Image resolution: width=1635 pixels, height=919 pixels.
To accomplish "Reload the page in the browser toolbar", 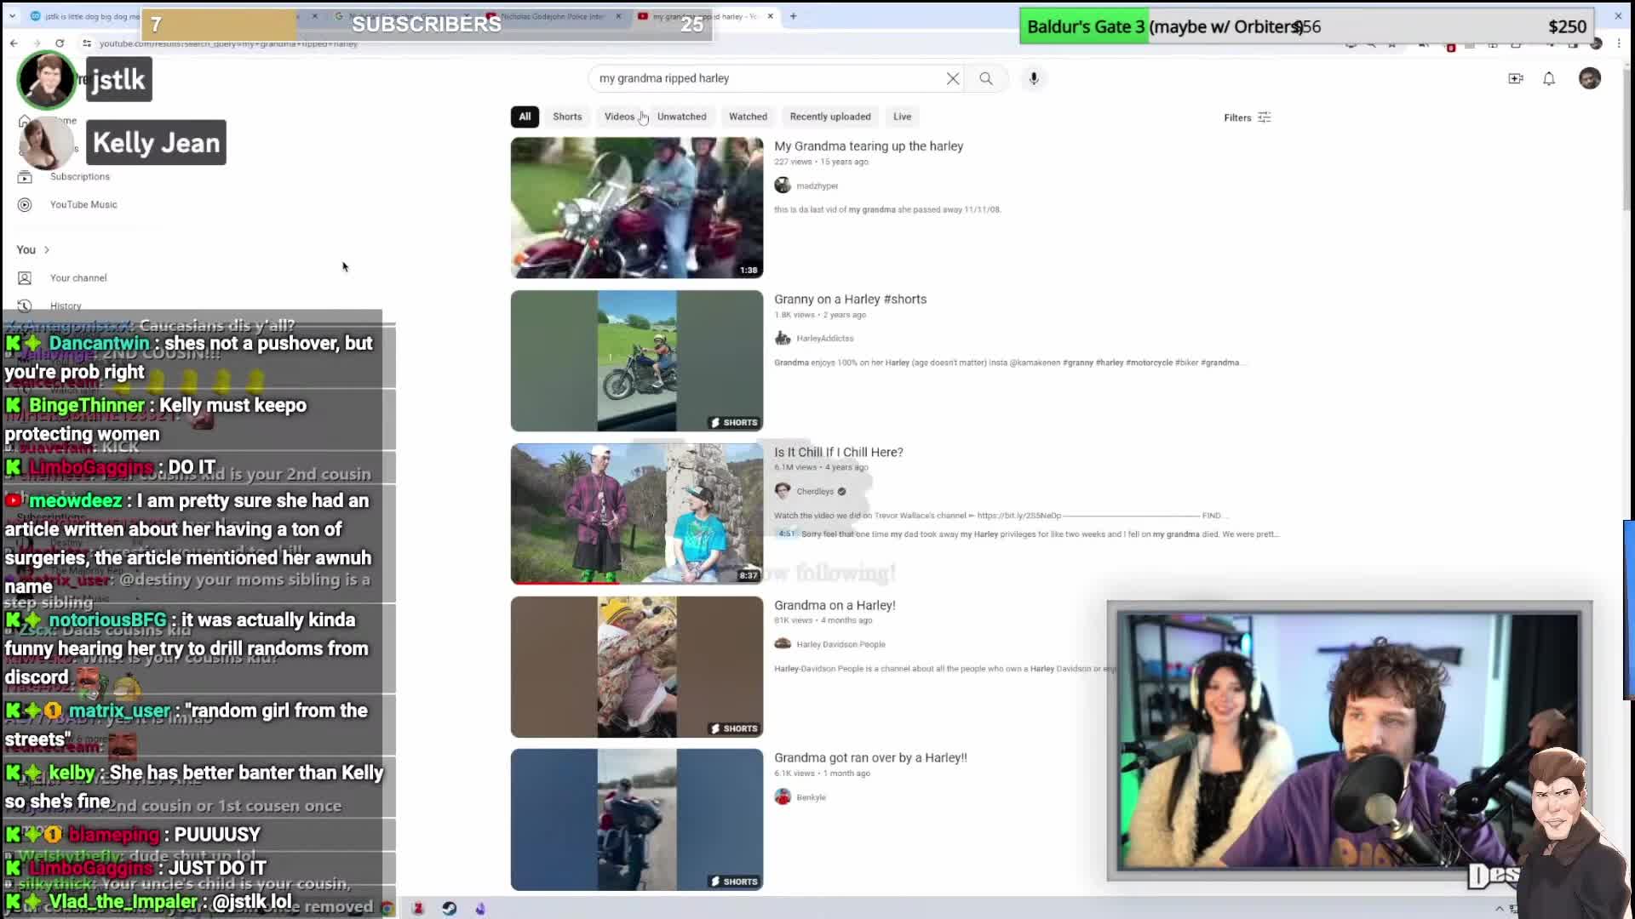I will coord(60,43).
